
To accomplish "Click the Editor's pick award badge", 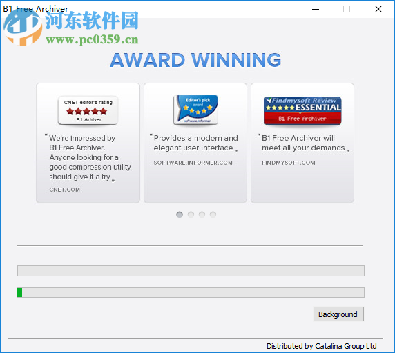I will 195,110.
